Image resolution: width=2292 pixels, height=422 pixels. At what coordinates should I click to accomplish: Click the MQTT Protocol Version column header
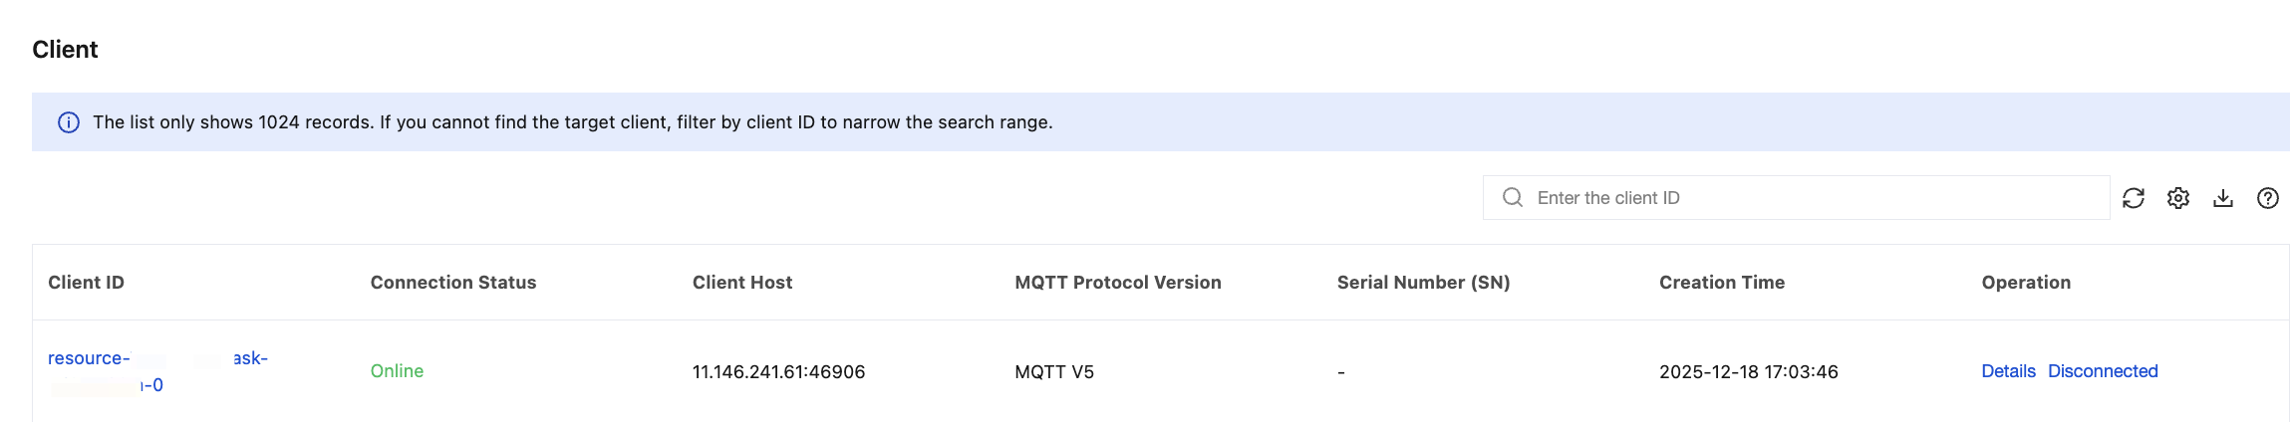pos(1118,283)
